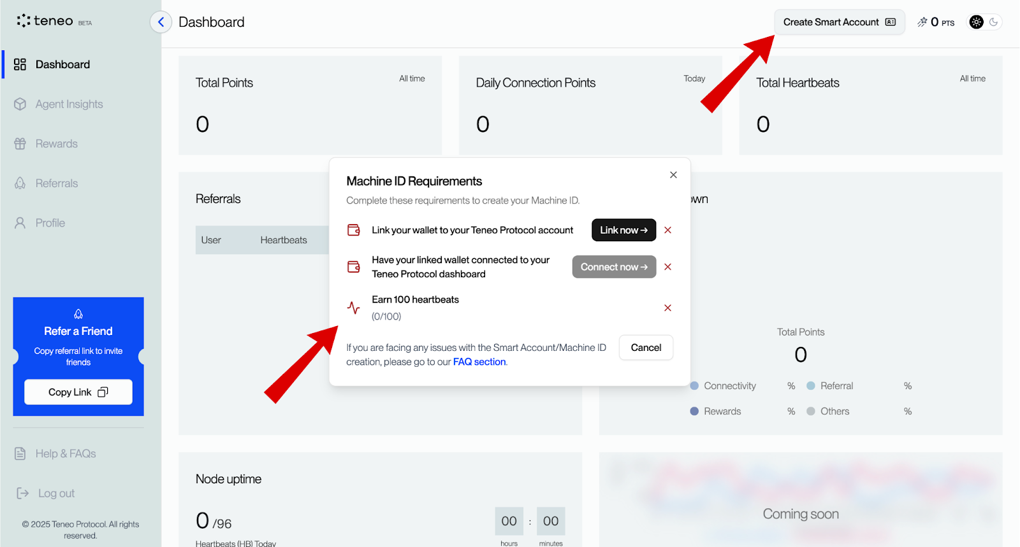Click heartbeat pulse icon in dialog

point(354,308)
